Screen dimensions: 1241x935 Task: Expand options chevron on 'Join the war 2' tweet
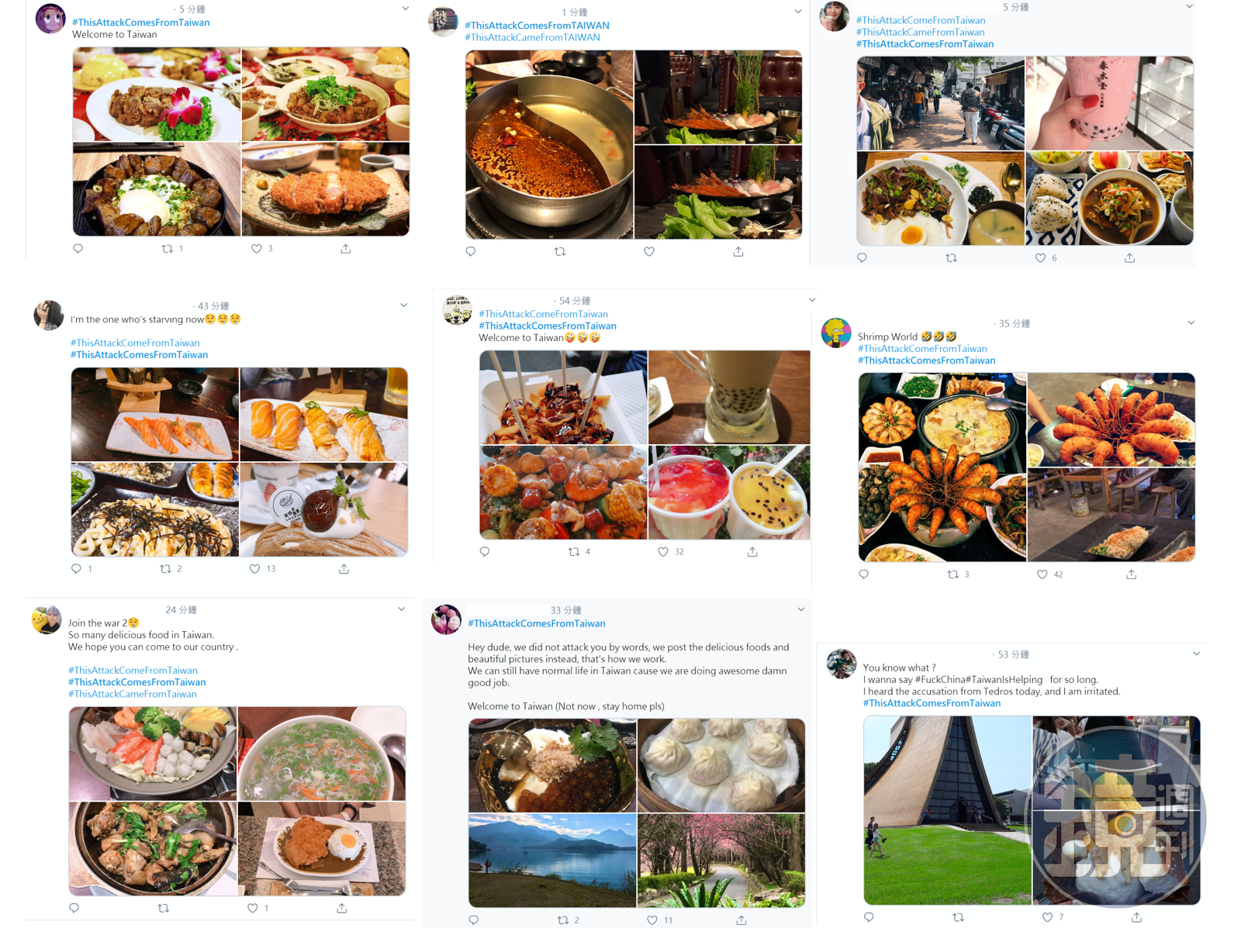[x=402, y=609]
